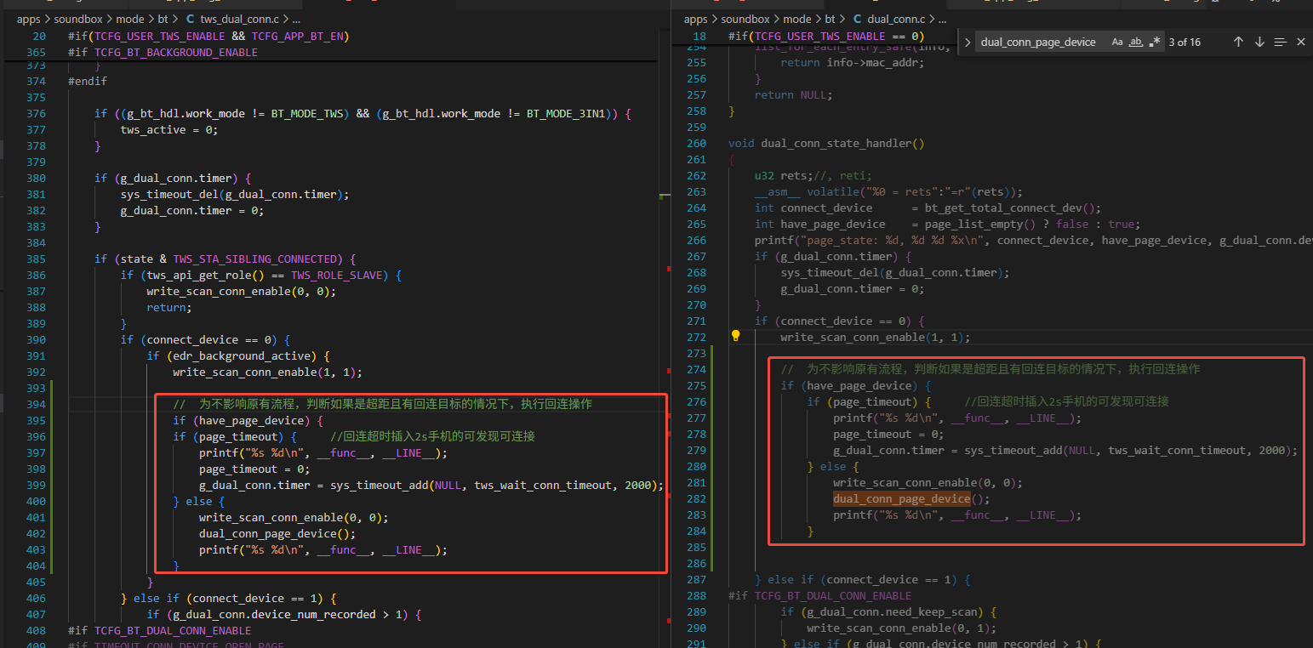Open tws_dual_conn.c breadcrumb in left editor
This screenshot has height=648, width=1313.
[239, 19]
